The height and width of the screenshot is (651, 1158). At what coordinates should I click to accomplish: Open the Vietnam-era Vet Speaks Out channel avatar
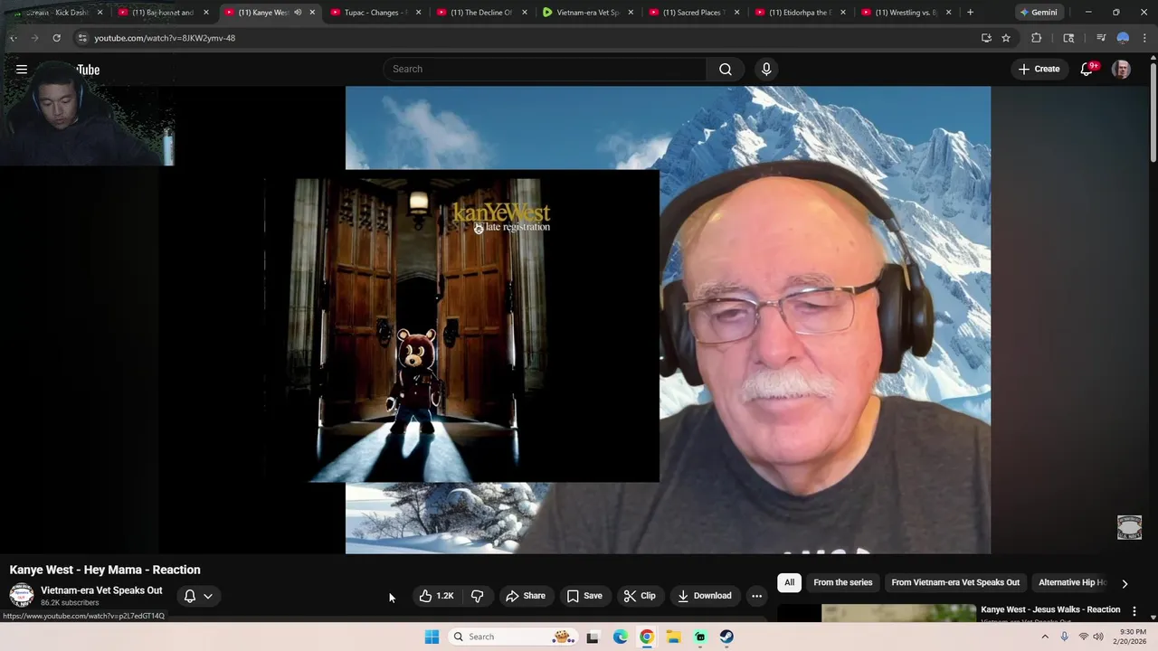point(22,595)
